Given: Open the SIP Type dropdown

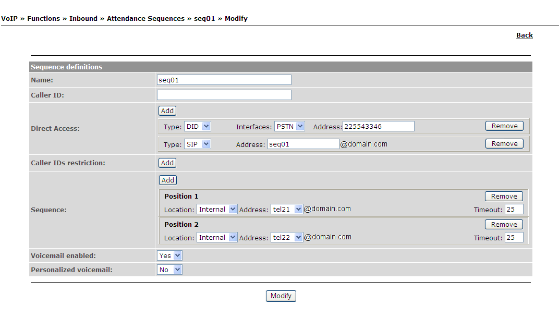Looking at the screenshot, I should click(x=198, y=144).
